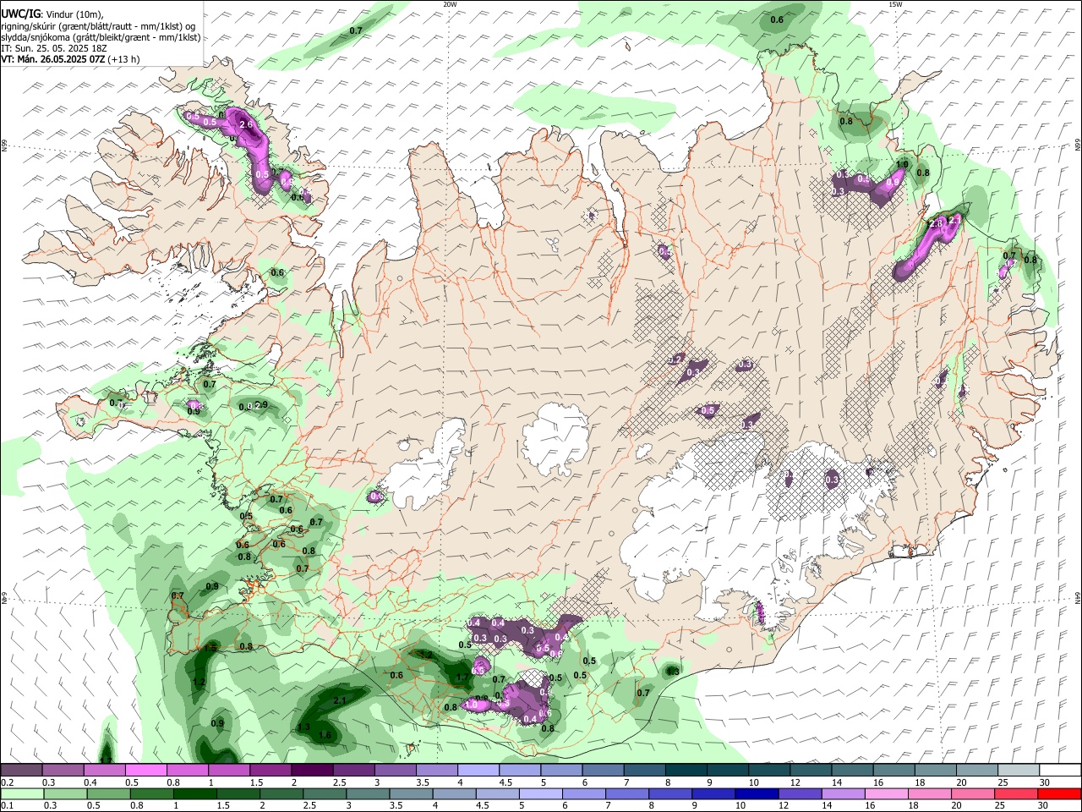Click the 9 swatch in the lower legend row
The width and height of the screenshot is (1082, 812).
pos(713,793)
